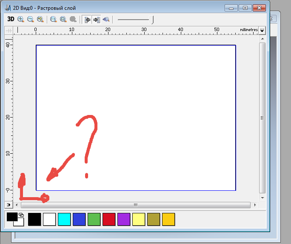Pick the green palette swatch

(94, 219)
